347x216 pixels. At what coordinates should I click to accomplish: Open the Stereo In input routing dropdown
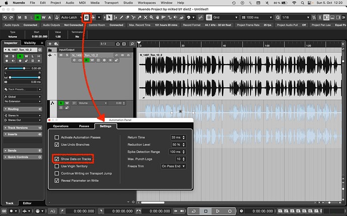point(23,115)
